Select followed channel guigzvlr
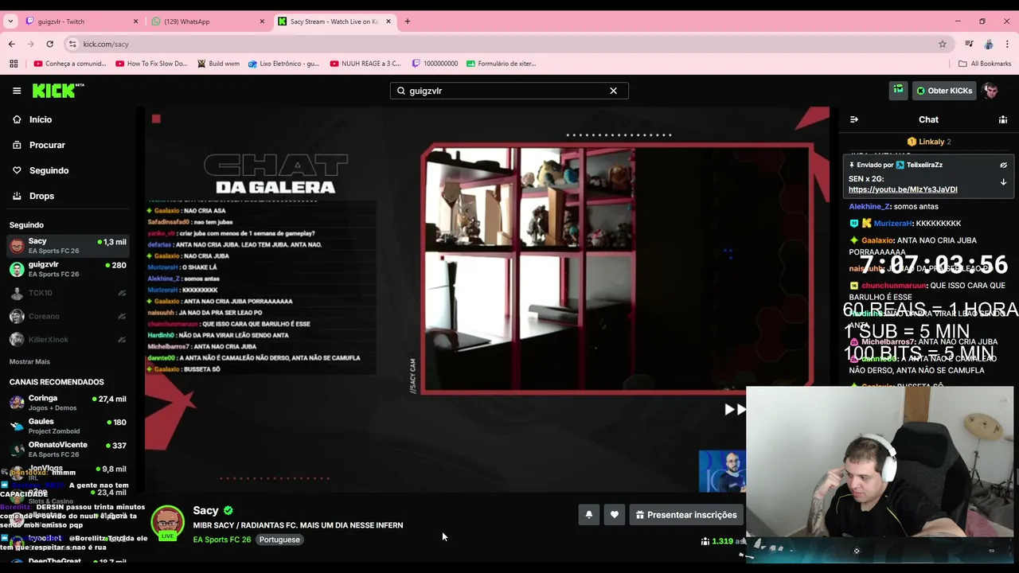The height and width of the screenshot is (573, 1019). (68, 269)
